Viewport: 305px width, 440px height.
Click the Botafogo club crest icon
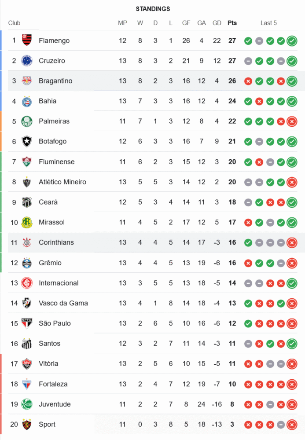[27, 141]
